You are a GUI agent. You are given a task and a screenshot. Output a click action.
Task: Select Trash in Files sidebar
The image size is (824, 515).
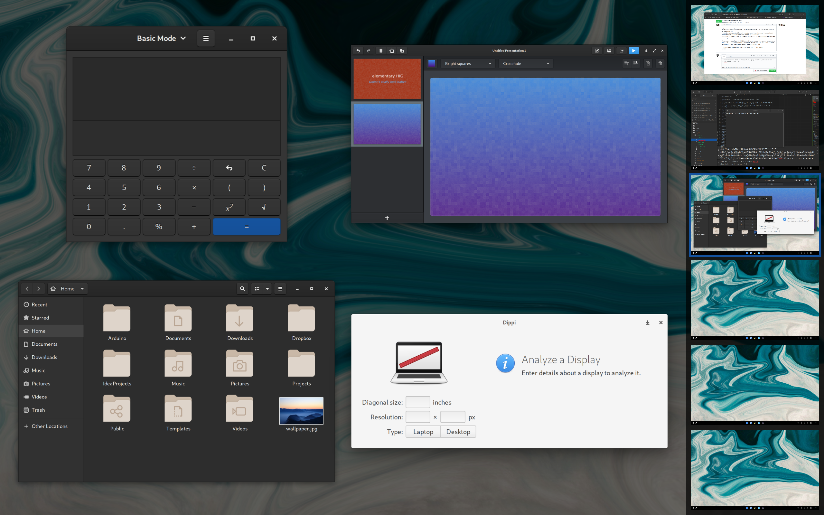[x=51, y=410]
